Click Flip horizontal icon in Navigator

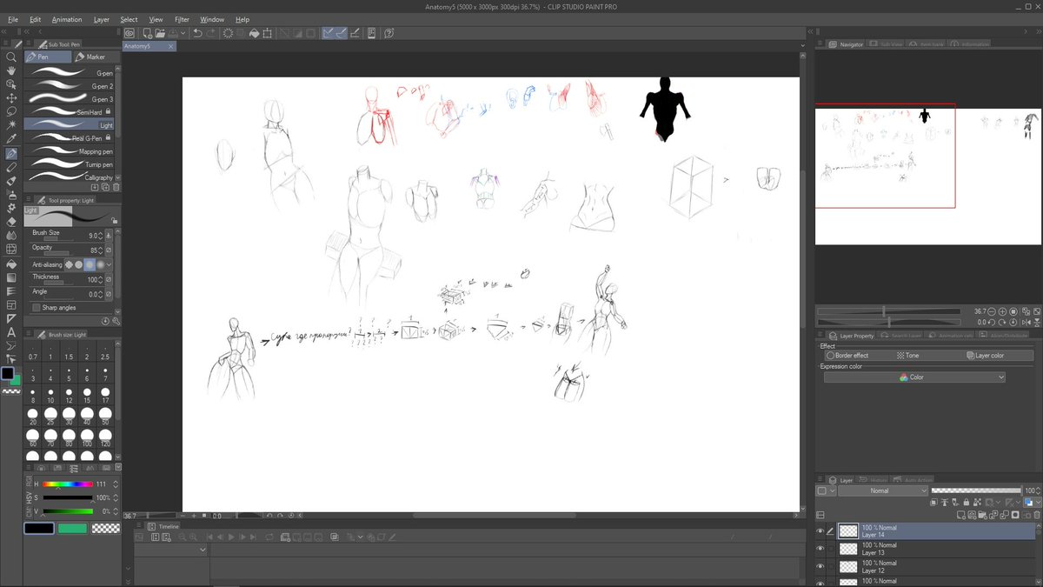1028,323
